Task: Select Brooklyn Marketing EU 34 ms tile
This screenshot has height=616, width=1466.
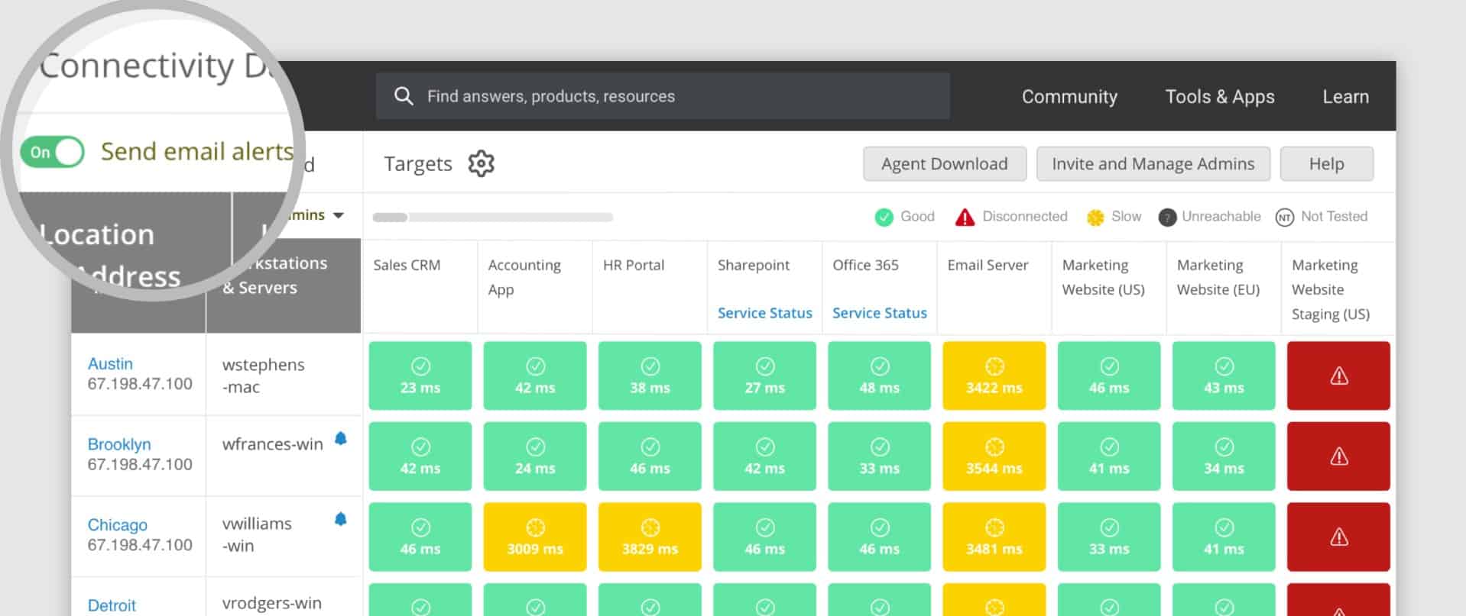Action: coord(1224,456)
